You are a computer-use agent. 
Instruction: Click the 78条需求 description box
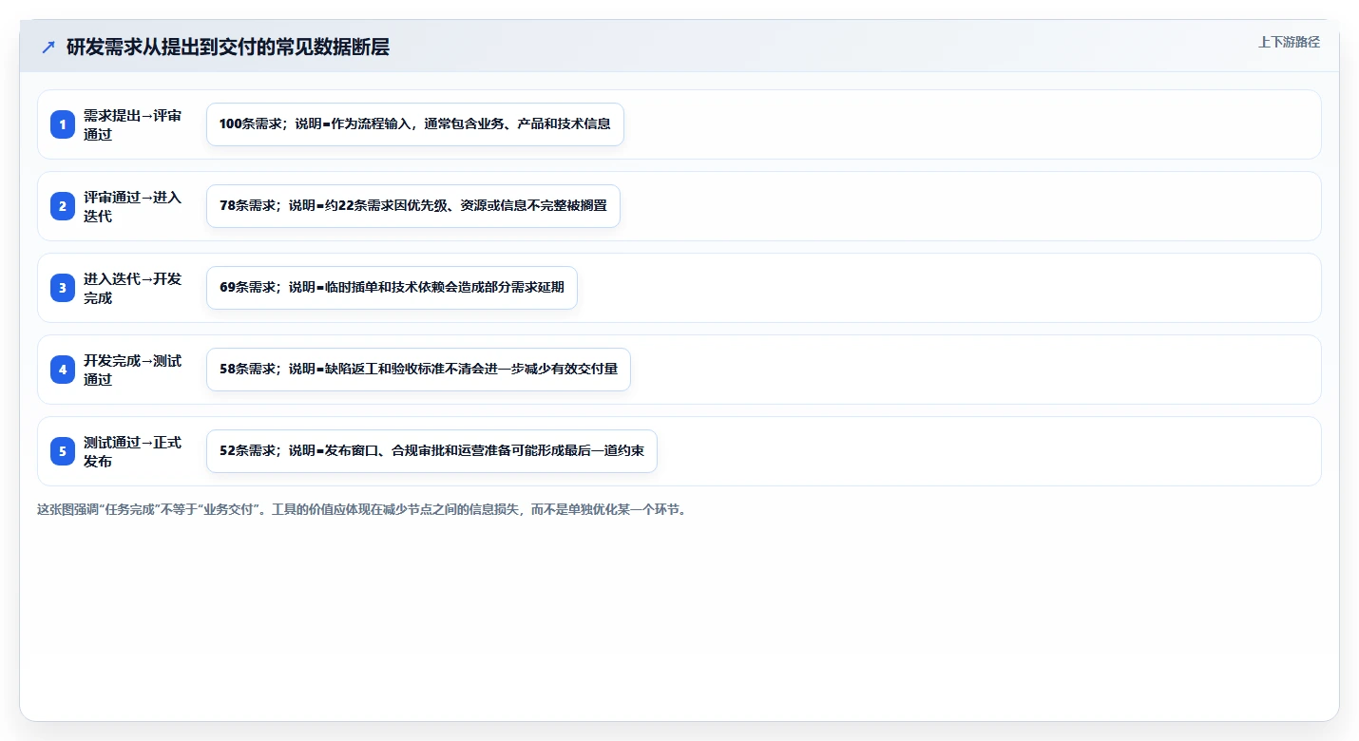pos(413,206)
